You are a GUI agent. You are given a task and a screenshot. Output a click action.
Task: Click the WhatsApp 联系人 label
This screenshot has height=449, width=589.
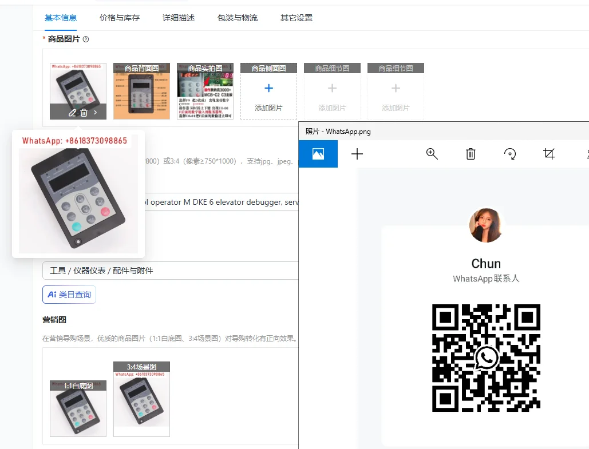[486, 279]
